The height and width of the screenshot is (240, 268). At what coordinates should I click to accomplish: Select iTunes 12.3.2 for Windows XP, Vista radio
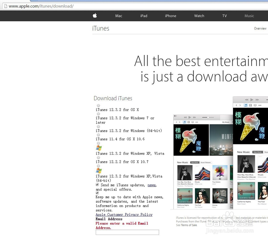pos(98,143)
